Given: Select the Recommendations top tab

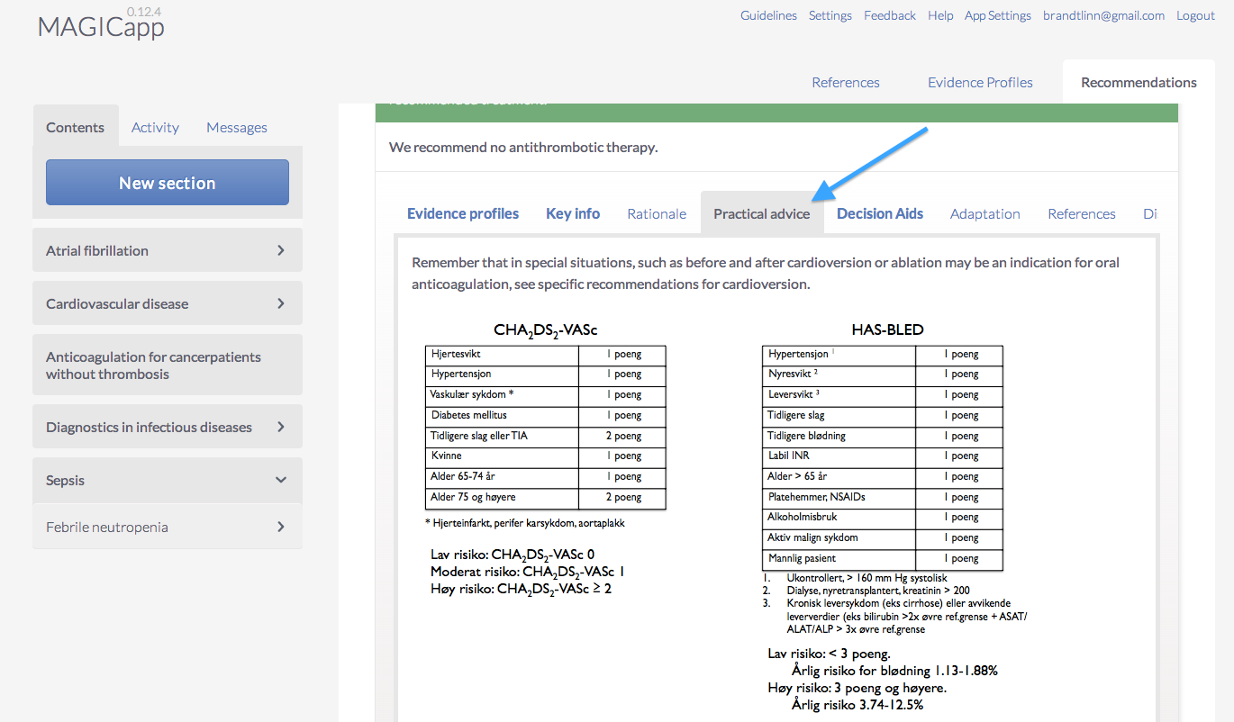Looking at the screenshot, I should point(1139,82).
